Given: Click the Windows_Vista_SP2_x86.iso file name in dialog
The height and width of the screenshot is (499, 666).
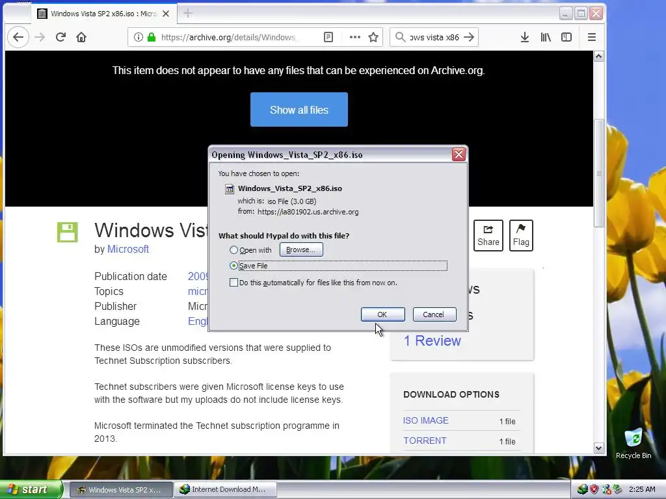Looking at the screenshot, I should 289,188.
